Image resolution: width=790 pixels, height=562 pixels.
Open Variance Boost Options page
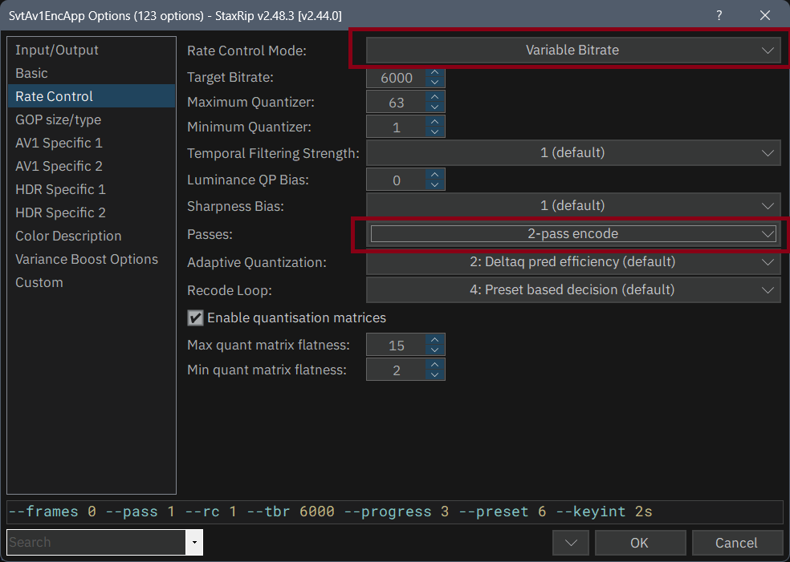[92, 259]
